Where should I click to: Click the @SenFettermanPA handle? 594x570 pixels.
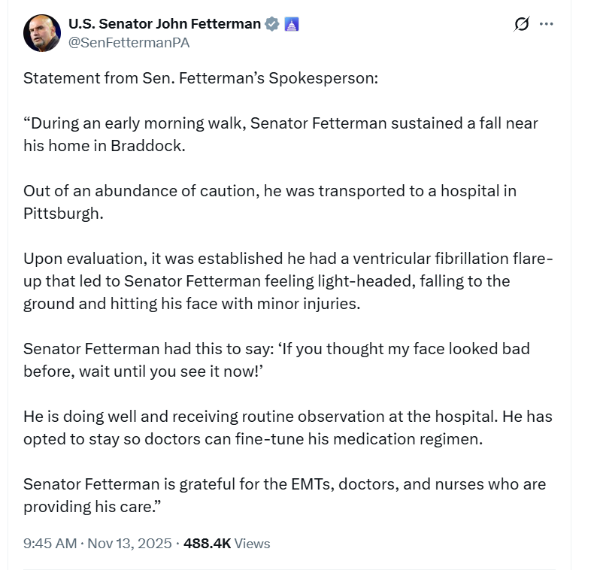click(129, 43)
